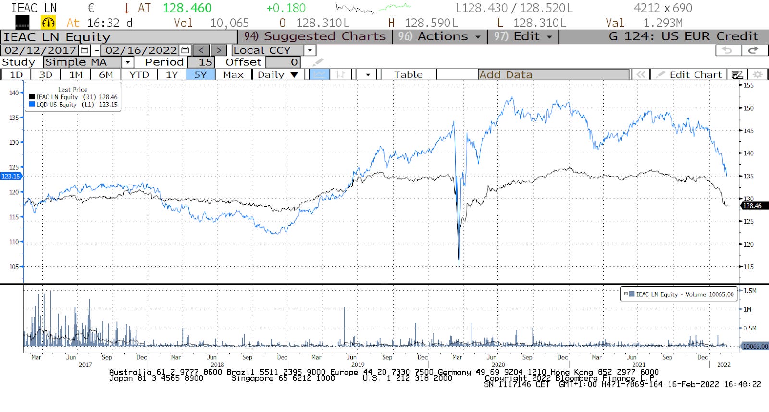Click the pencil icon next to Offset

(318, 62)
